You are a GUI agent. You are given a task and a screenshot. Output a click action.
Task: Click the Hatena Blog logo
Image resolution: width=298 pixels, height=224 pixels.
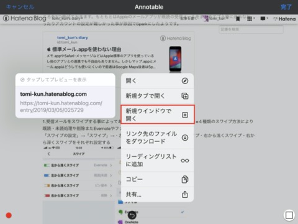25,19
